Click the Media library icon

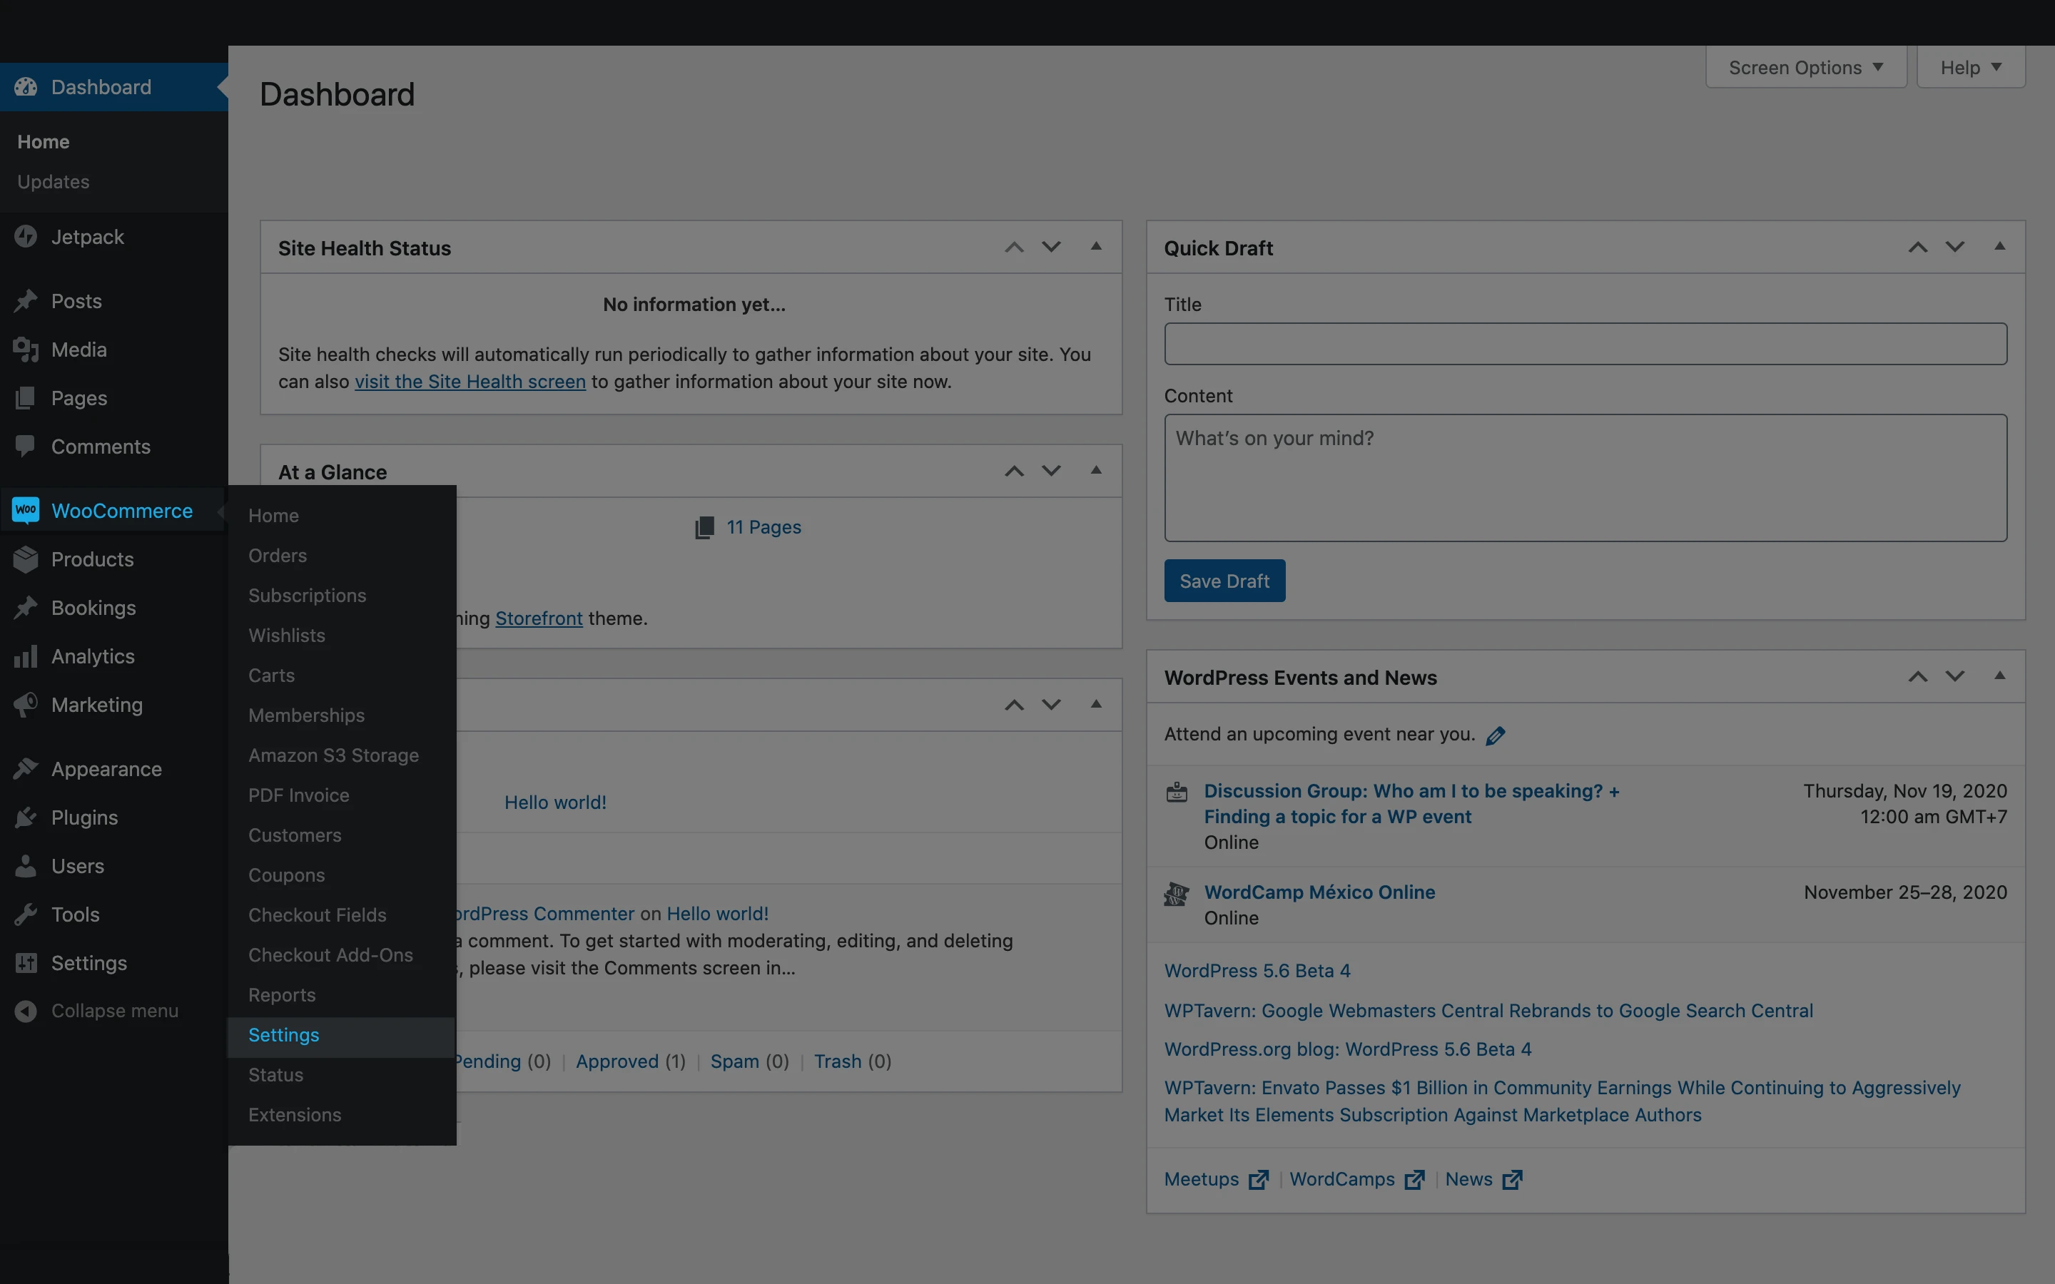tap(26, 350)
